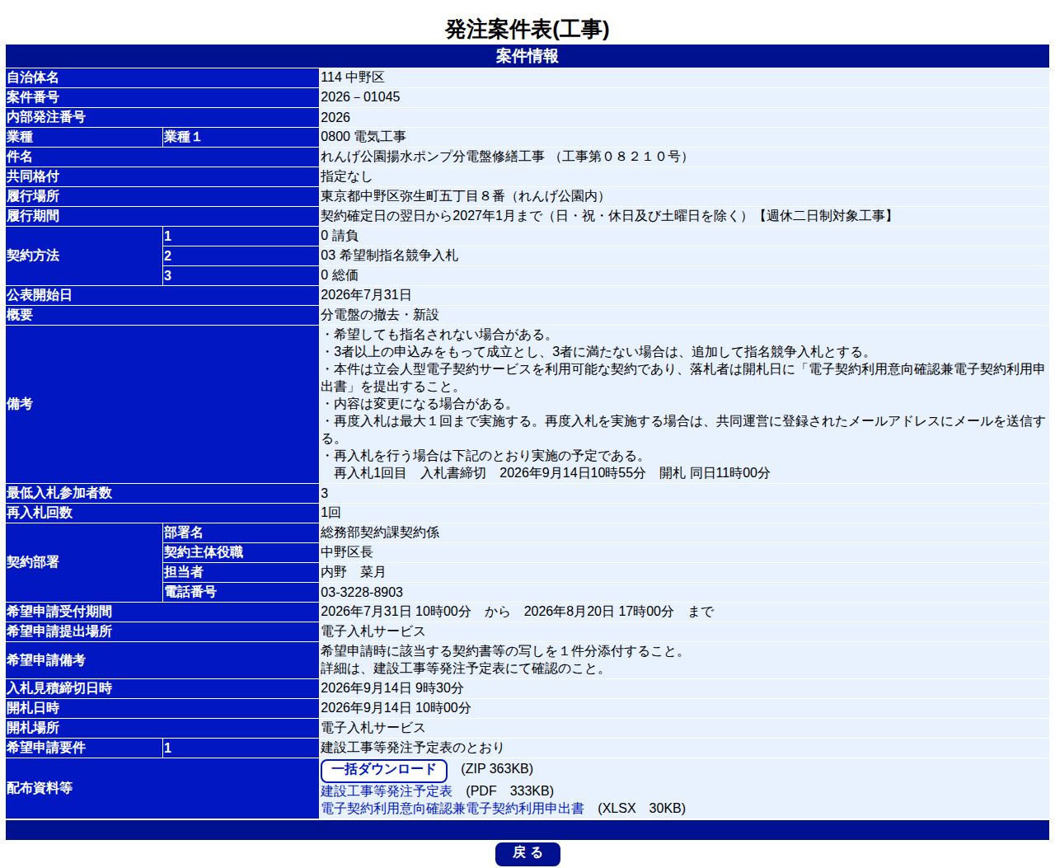Click the 案件情報 section header

pos(527,56)
